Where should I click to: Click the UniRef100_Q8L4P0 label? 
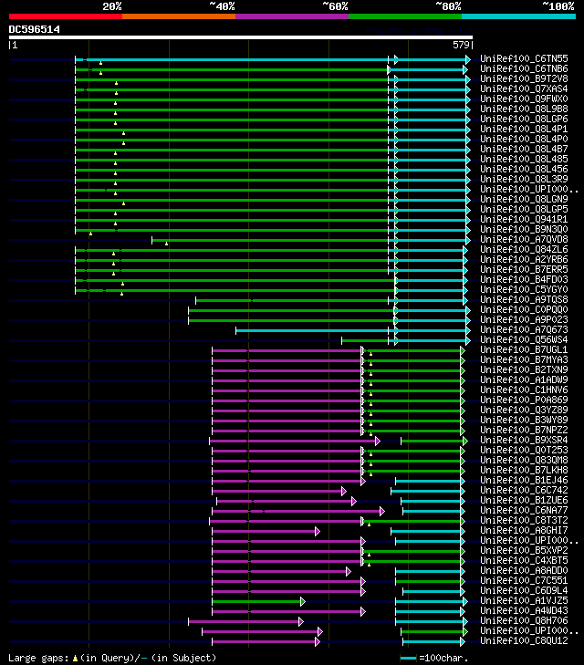pos(524,139)
